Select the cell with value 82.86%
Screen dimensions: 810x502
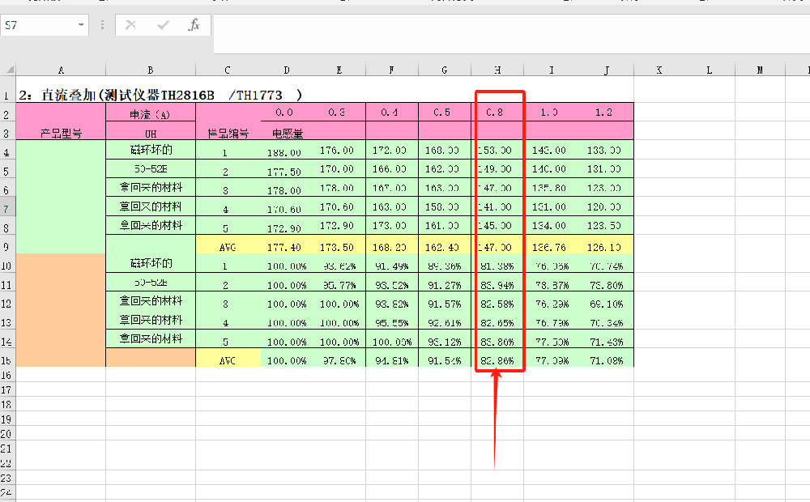(x=497, y=359)
